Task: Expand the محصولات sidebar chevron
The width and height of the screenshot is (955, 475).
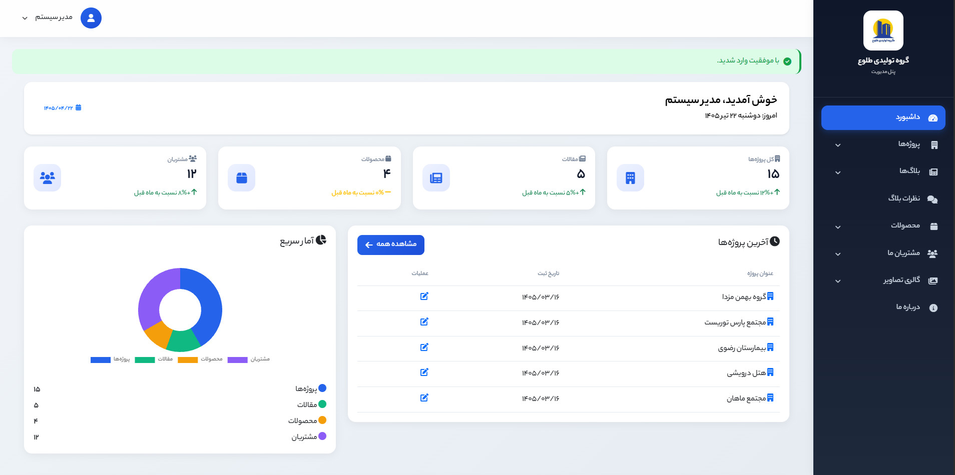Action: click(838, 227)
